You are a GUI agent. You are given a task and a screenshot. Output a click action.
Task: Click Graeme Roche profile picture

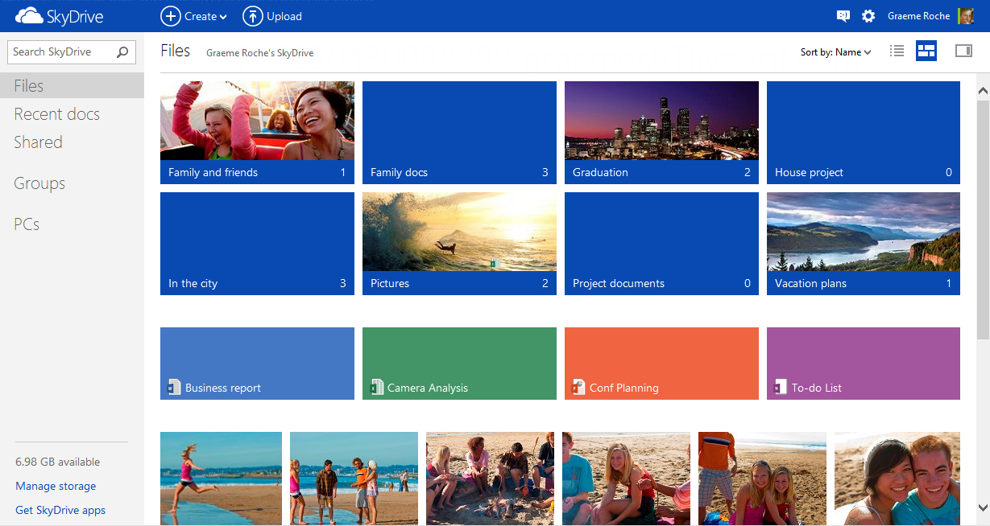(966, 16)
